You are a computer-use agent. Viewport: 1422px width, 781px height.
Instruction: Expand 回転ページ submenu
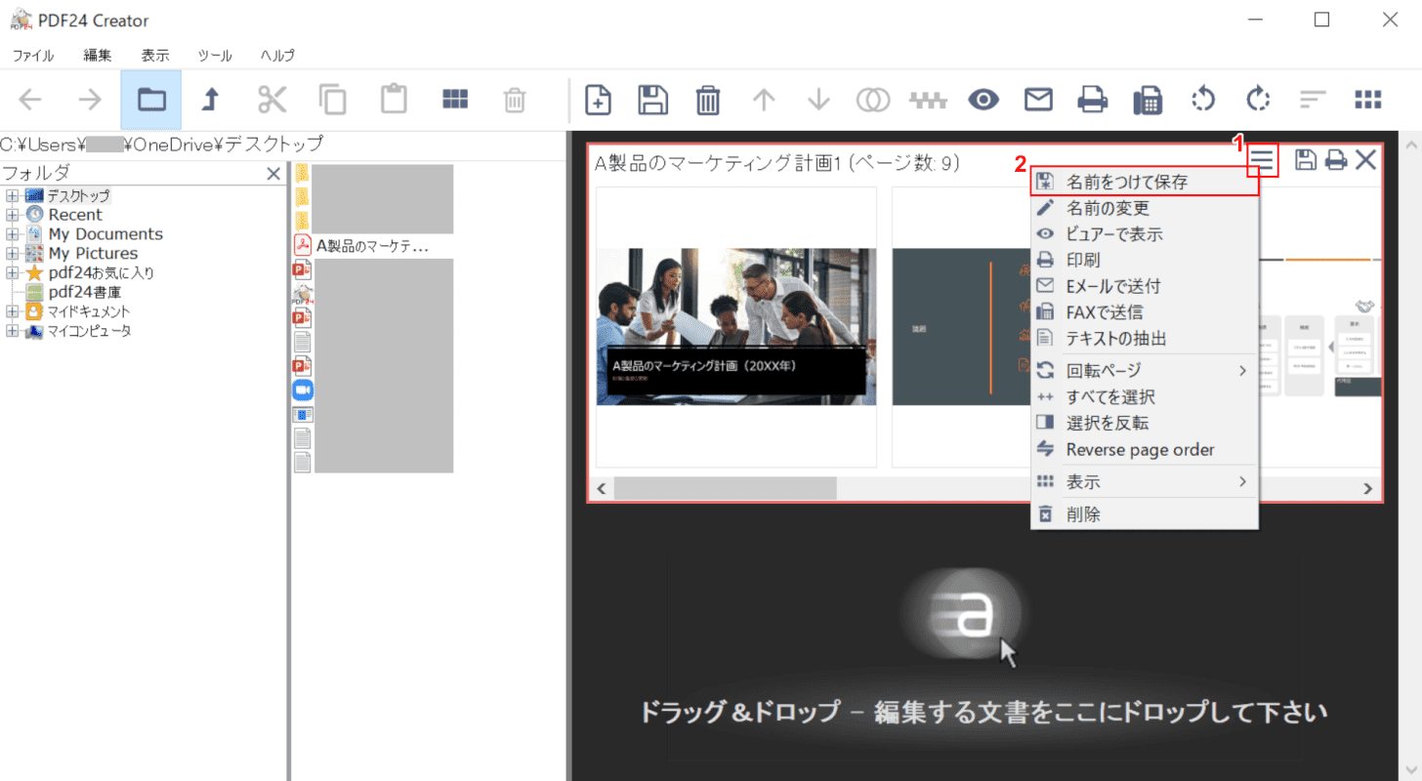[1145, 371]
